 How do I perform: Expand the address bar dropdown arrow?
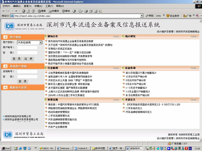pos(142,16)
